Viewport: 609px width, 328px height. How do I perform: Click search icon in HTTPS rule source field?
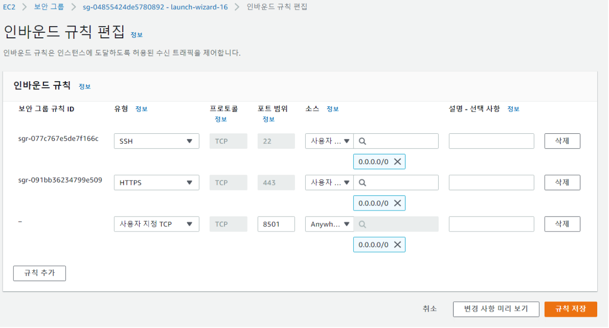pyautogui.click(x=363, y=183)
